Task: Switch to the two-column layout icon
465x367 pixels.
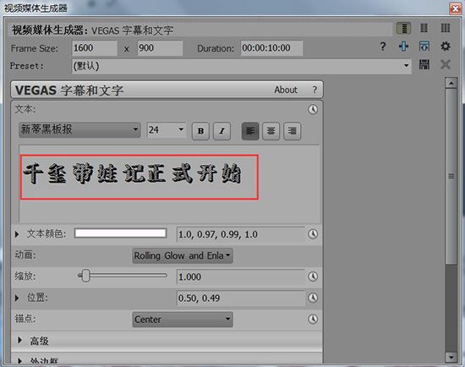Action: (x=424, y=28)
